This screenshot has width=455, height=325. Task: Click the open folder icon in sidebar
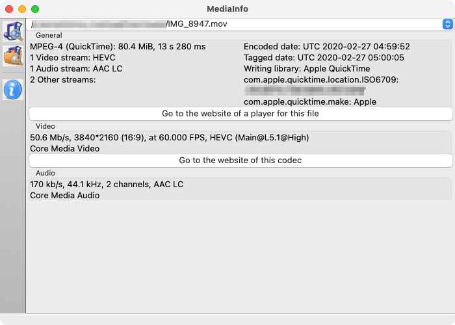(12, 57)
